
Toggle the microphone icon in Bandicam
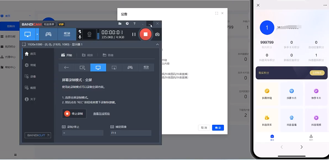pyautogui.click(x=80, y=37)
